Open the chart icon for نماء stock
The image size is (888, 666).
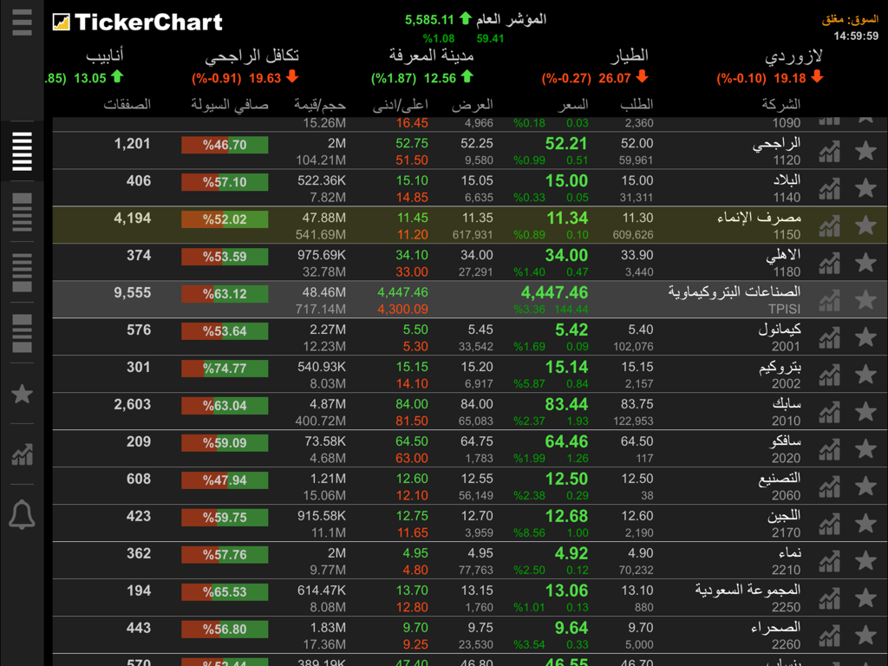[x=829, y=559]
